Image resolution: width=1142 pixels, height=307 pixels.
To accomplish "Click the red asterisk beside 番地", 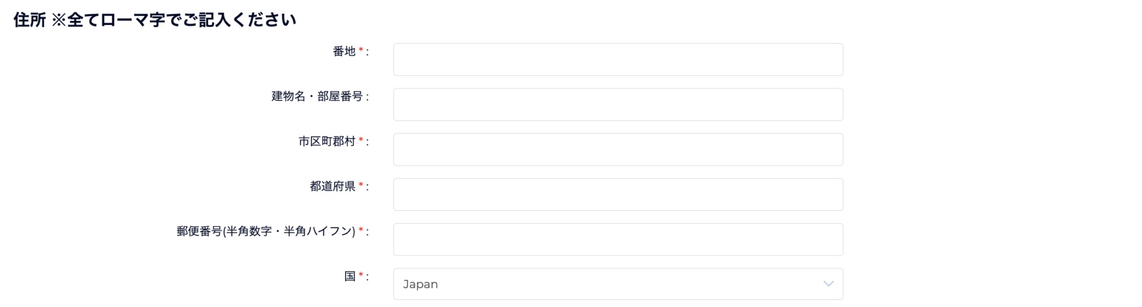I will point(361,51).
